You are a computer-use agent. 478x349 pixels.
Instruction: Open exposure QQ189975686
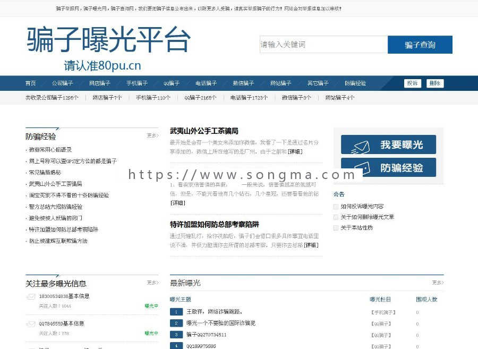tap(201, 346)
